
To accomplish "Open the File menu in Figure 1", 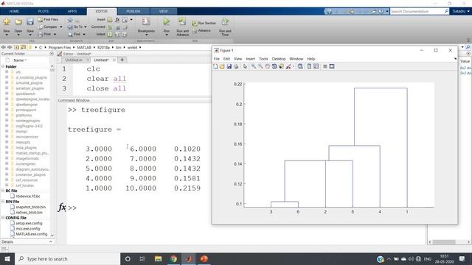I will [217, 59].
